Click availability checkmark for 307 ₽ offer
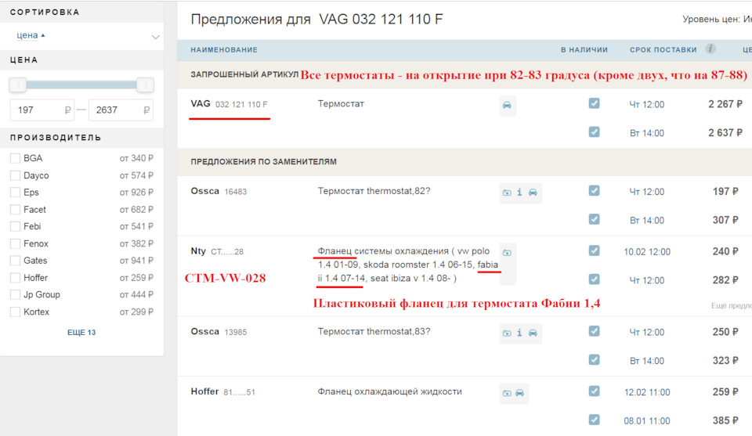The width and height of the screenshot is (752, 436). (x=595, y=219)
